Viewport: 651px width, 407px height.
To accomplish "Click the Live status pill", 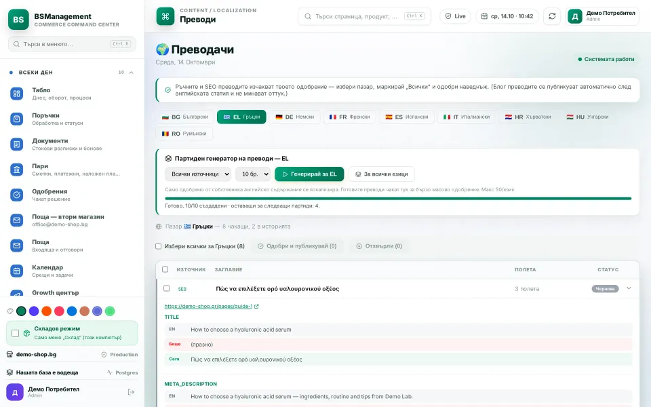I will [x=455, y=16].
